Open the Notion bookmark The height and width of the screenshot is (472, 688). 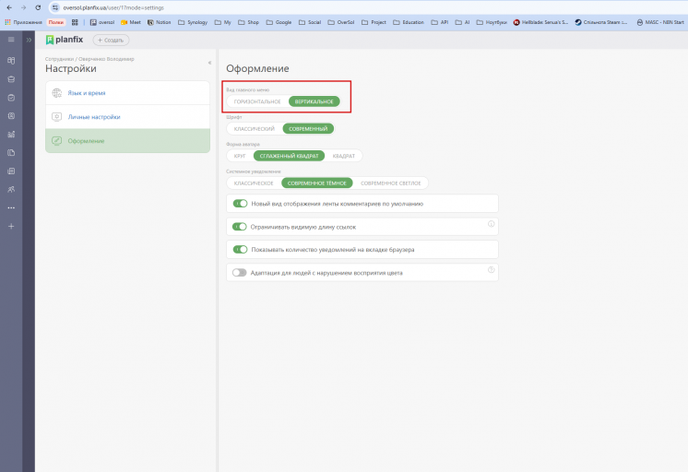pyautogui.click(x=160, y=22)
